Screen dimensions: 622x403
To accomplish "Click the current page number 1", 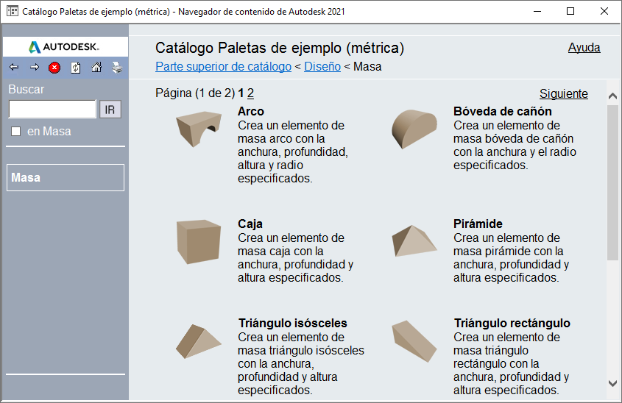I will click(x=241, y=93).
